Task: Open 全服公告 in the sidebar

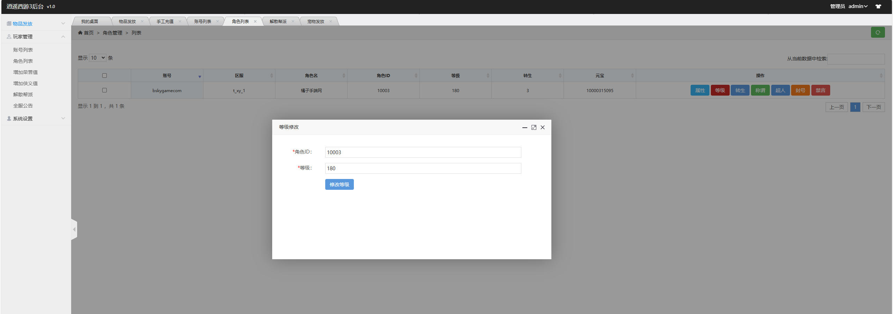Action: click(x=23, y=106)
